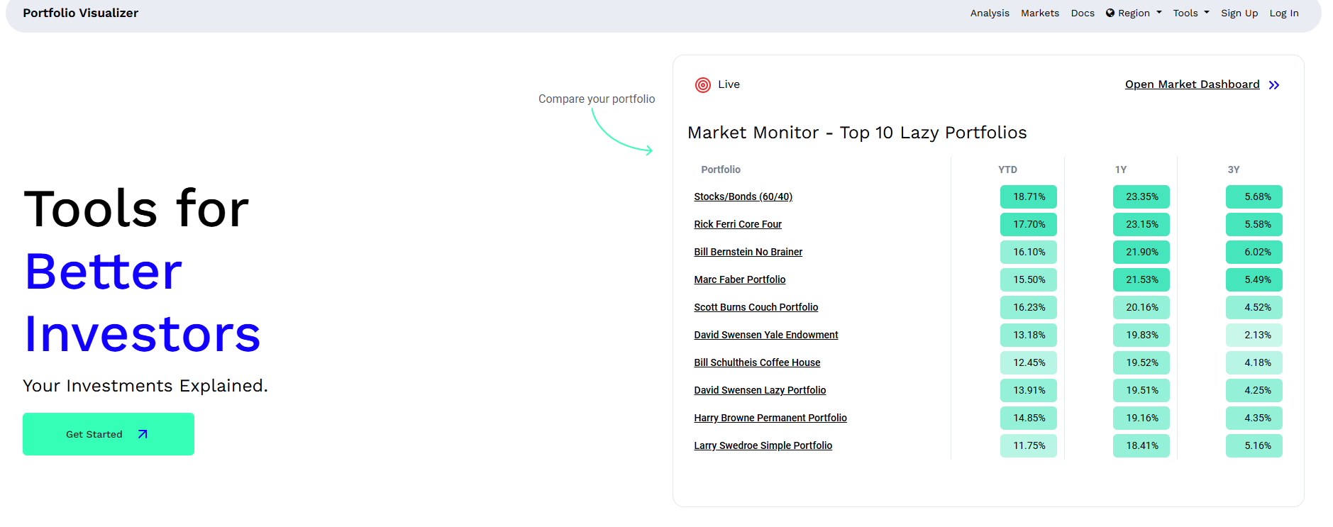Click the 5.58% 3Y value
The image size is (1333, 527).
click(1254, 224)
